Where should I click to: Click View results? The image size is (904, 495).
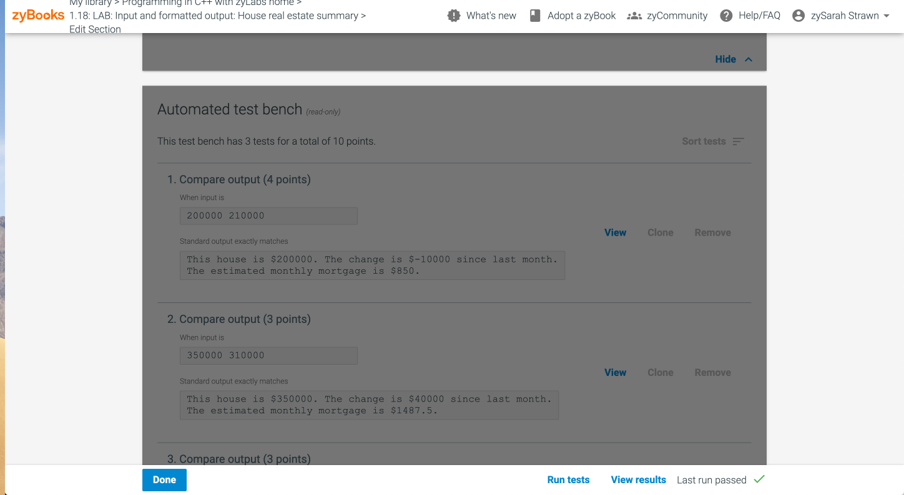click(638, 479)
